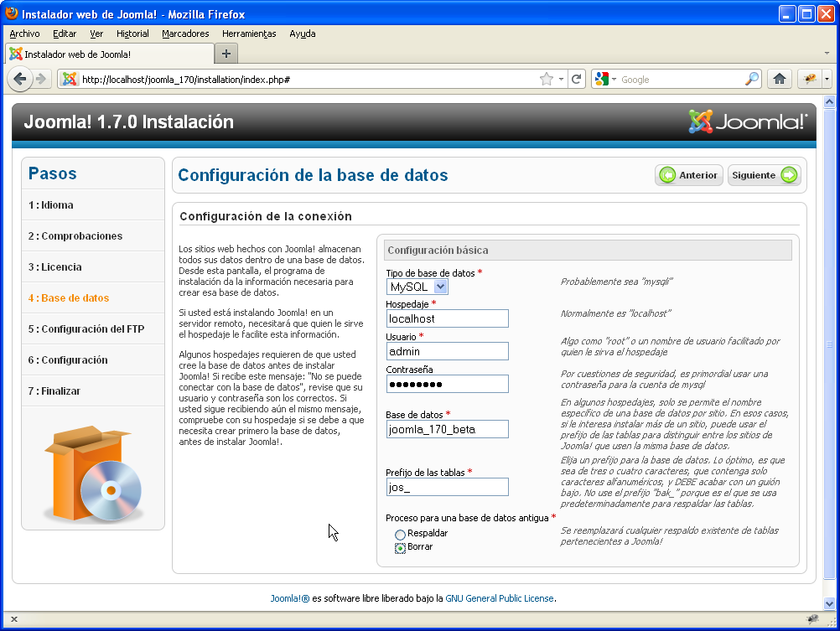The width and height of the screenshot is (840, 631).
Task: Click the toolbar add-on icon beside home
Action: coord(810,80)
